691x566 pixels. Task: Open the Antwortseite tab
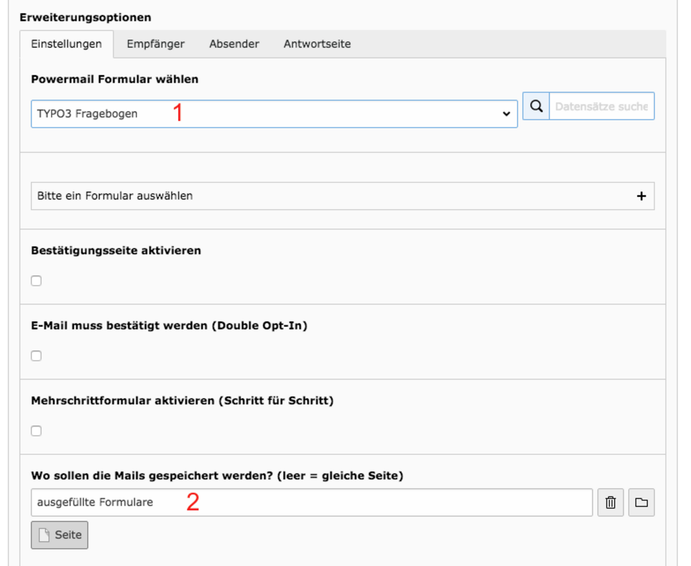[x=317, y=44]
